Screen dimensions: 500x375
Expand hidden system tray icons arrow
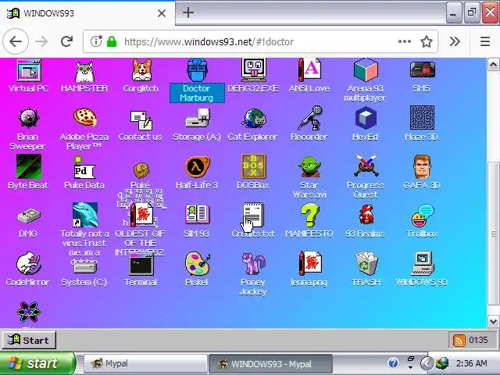coord(427,362)
